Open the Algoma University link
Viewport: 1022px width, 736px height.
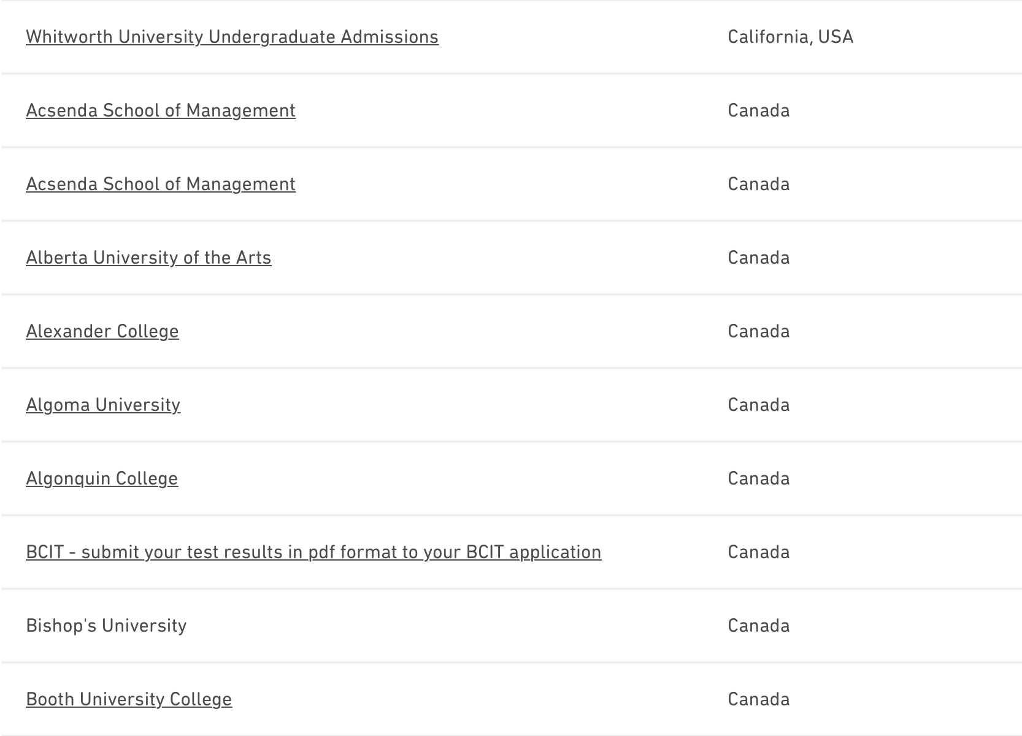pos(103,405)
